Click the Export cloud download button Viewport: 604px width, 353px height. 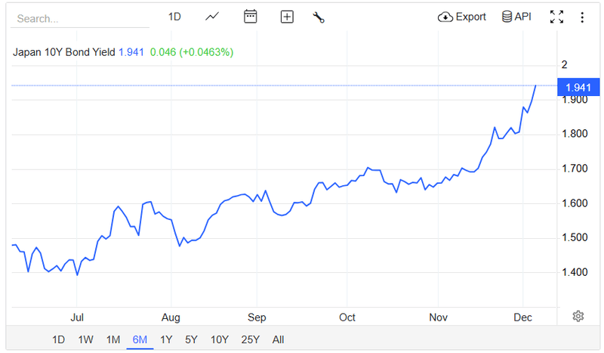coord(462,17)
